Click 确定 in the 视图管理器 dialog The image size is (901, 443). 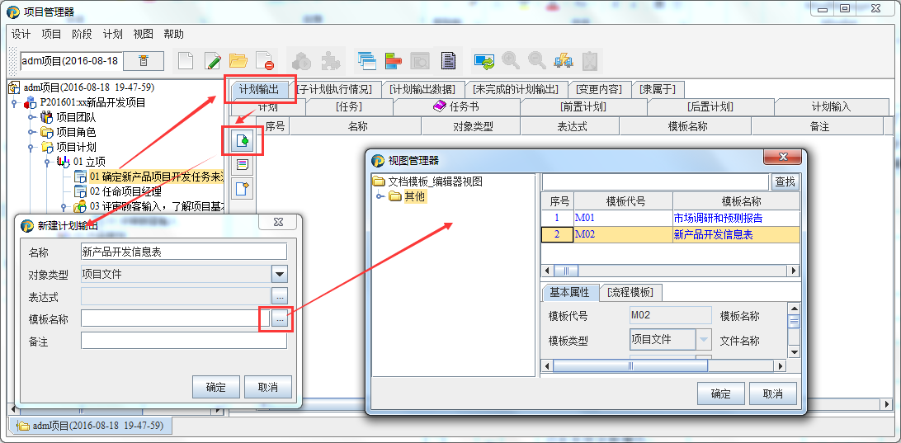(x=720, y=394)
